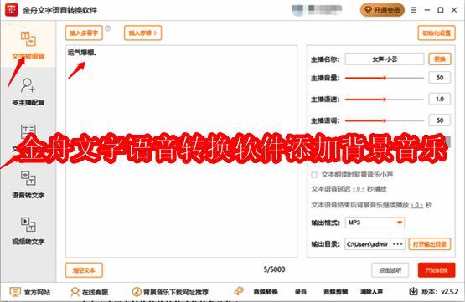The width and height of the screenshot is (465, 302).
Task: Click the 录音 recording link
Action: click(301, 292)
